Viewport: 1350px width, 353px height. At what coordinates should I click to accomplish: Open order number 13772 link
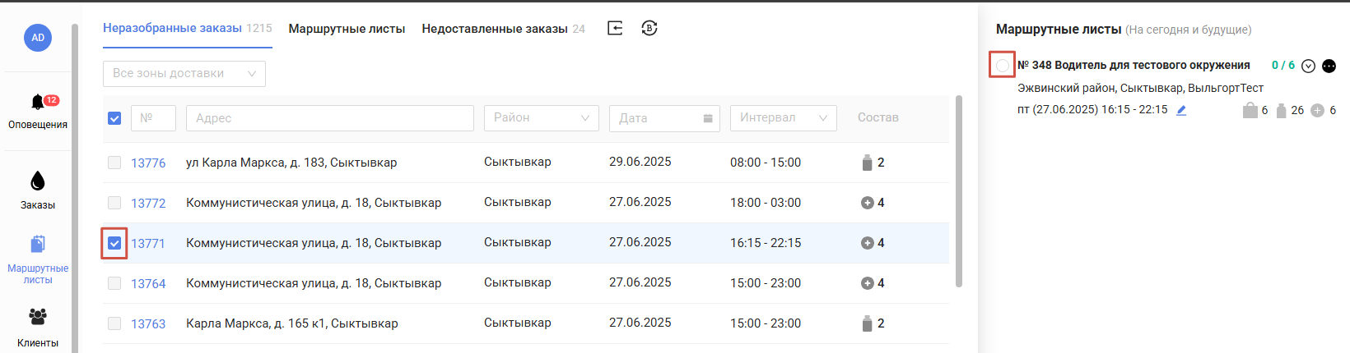(148, 203)
